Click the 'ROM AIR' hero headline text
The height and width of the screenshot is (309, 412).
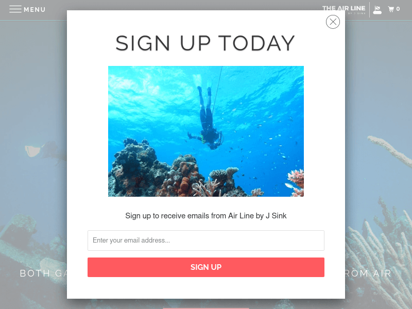(x=368, y=273)
